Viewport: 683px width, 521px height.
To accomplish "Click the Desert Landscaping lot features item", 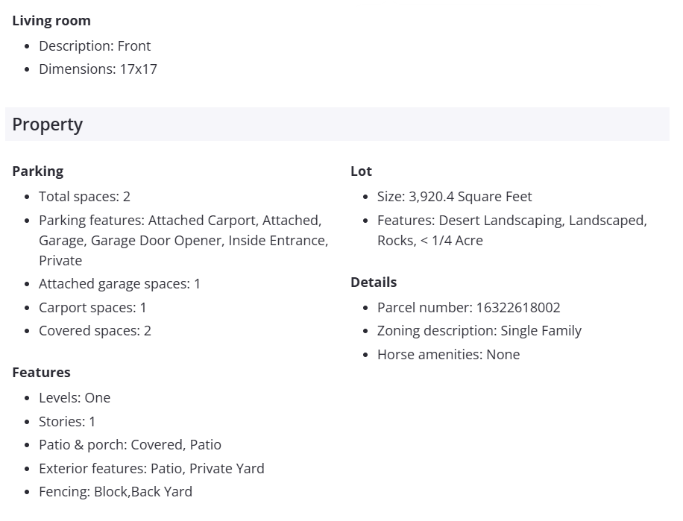I will coord(512,230).
